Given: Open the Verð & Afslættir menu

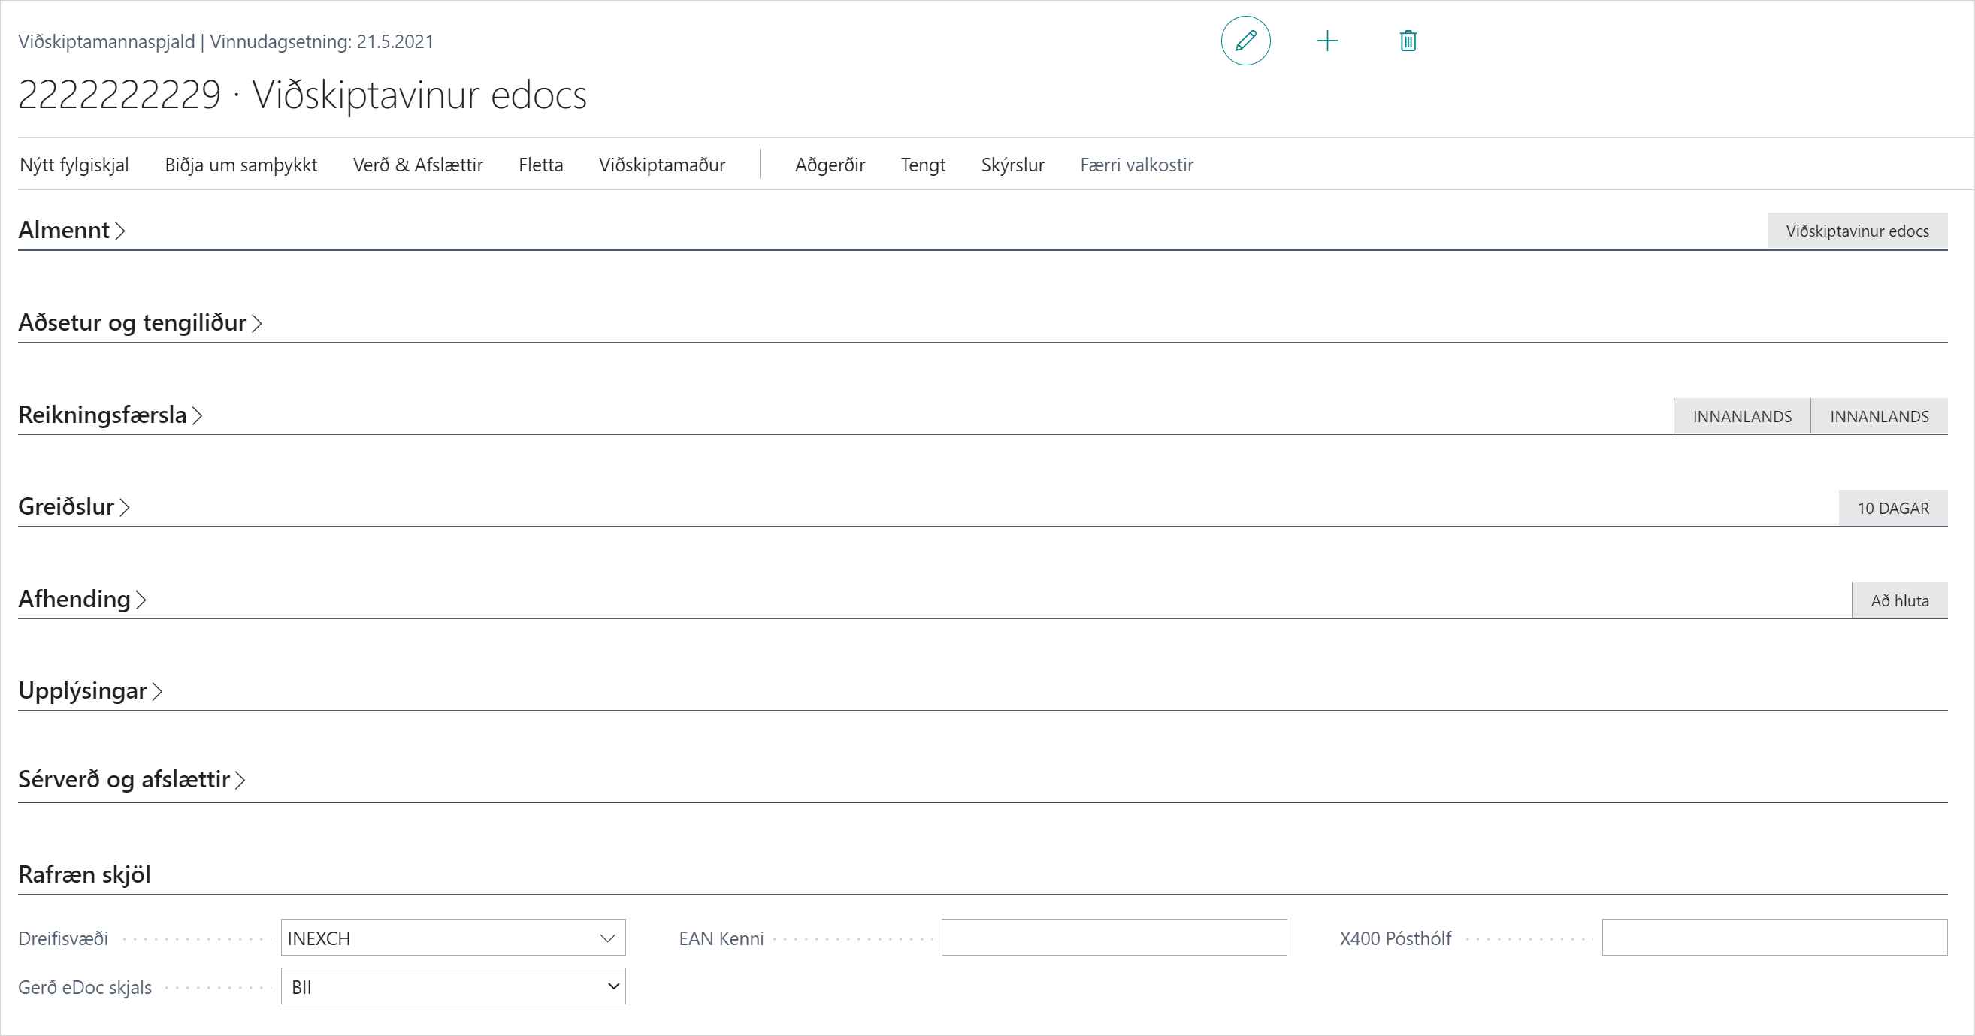Looking at the screenshot, I should pos(418,165).
